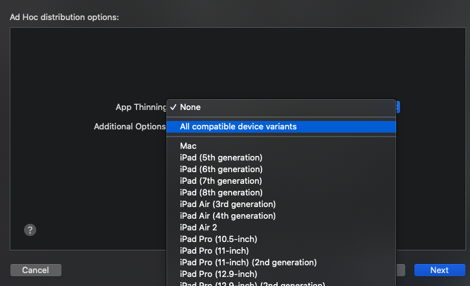Viewport: 470px width, 286px height.
Task: Pick iPad Pro (12.9-inch) entry
Action: tap(281, 274)
